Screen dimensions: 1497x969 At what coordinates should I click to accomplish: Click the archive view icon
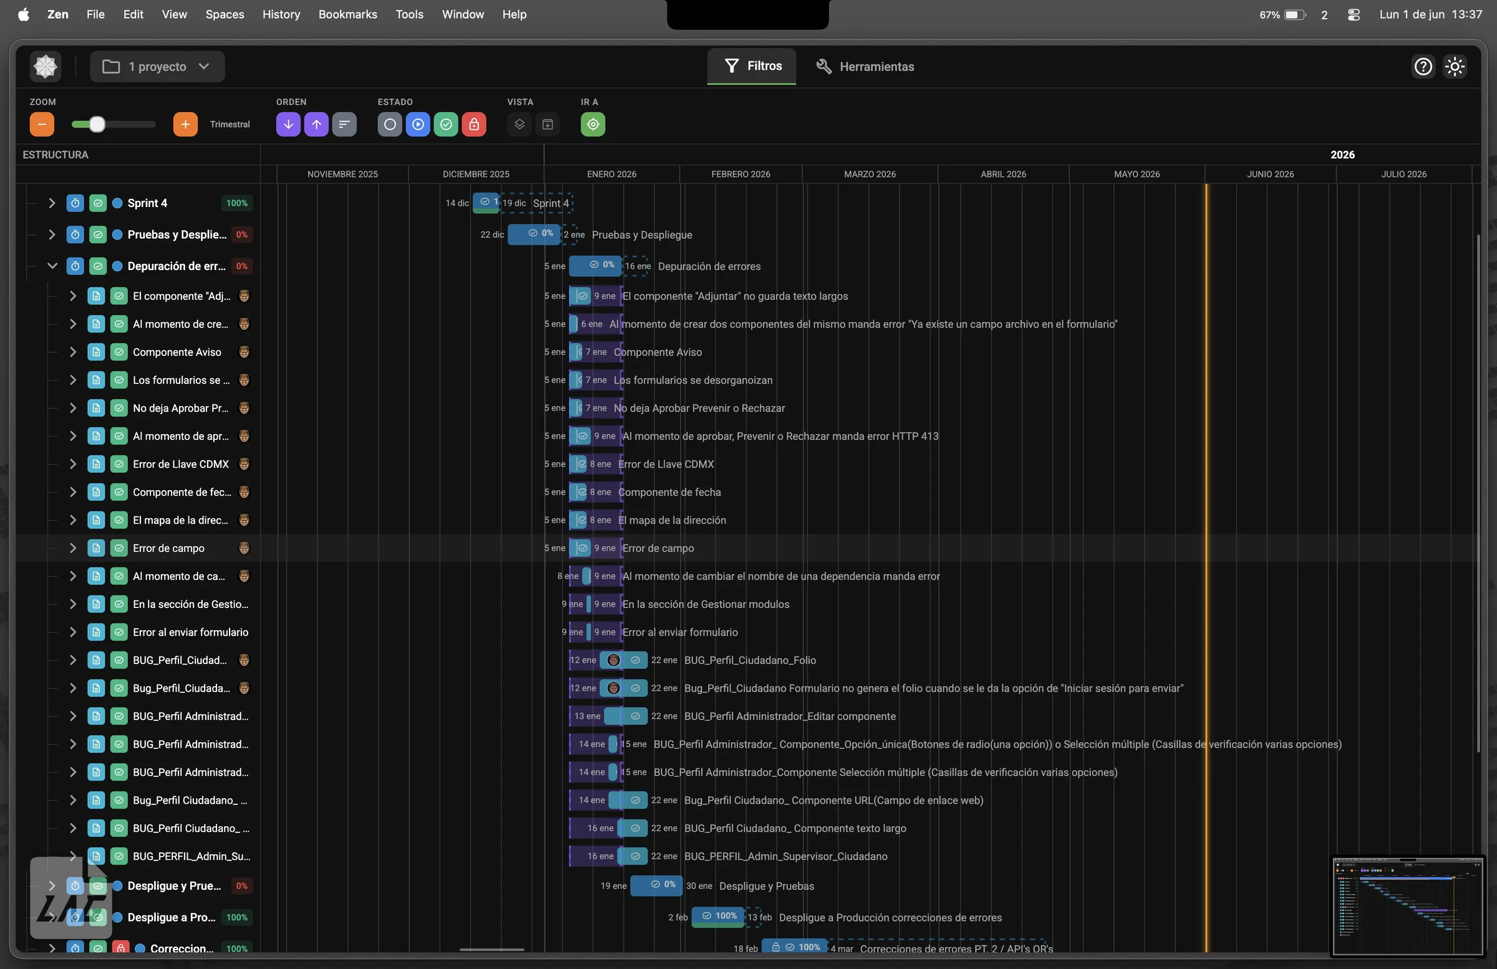pos(548,125)
